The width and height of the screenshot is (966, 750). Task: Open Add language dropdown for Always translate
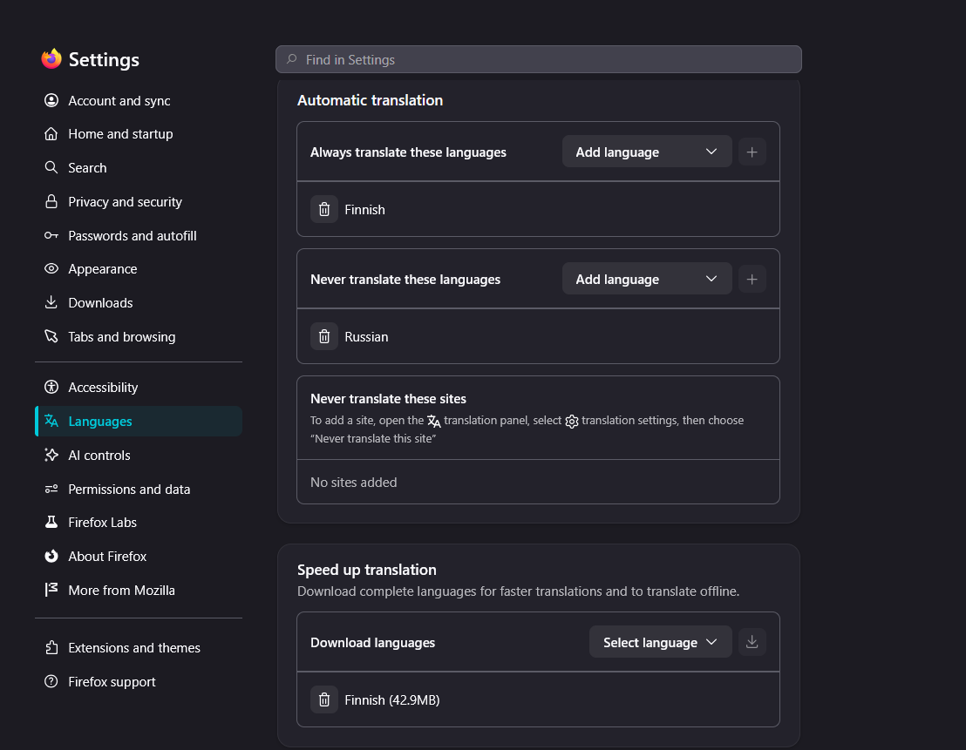(647, 152)
